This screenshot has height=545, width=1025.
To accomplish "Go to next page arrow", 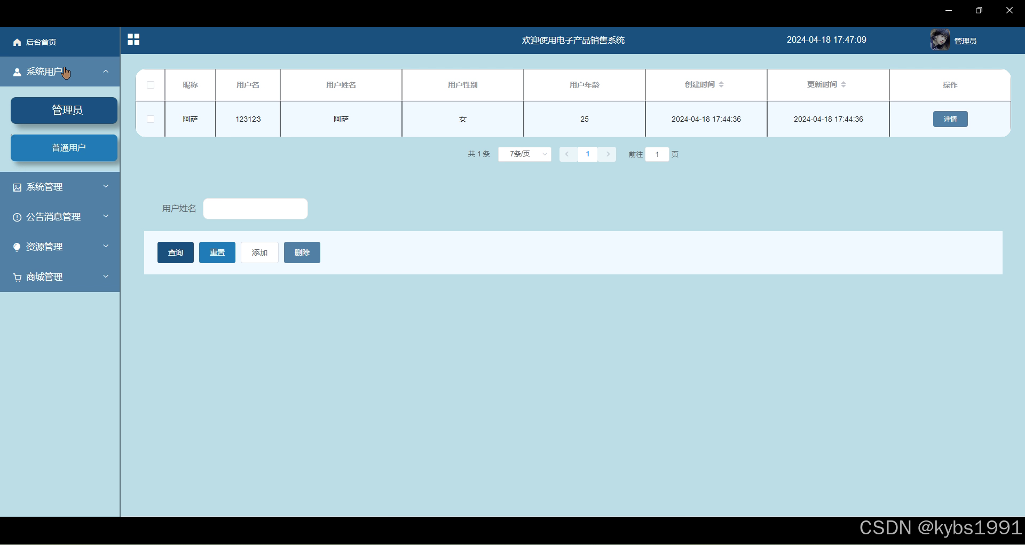I will tap(608, 154).
